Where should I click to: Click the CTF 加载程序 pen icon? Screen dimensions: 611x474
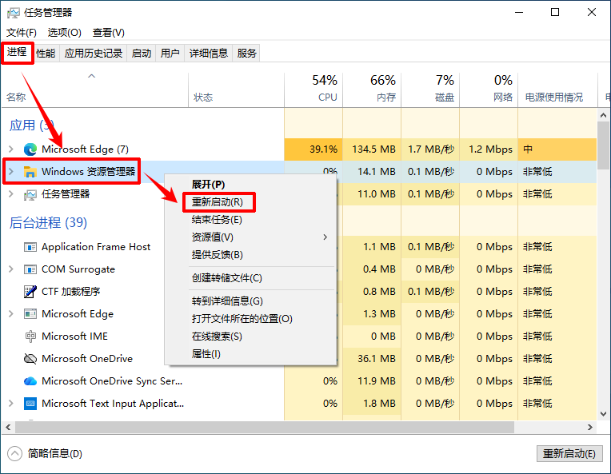tap(30, 291)
